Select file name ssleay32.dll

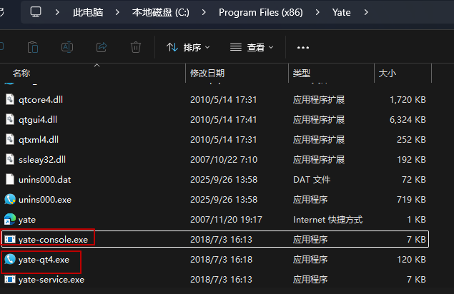tap(42, 160)
